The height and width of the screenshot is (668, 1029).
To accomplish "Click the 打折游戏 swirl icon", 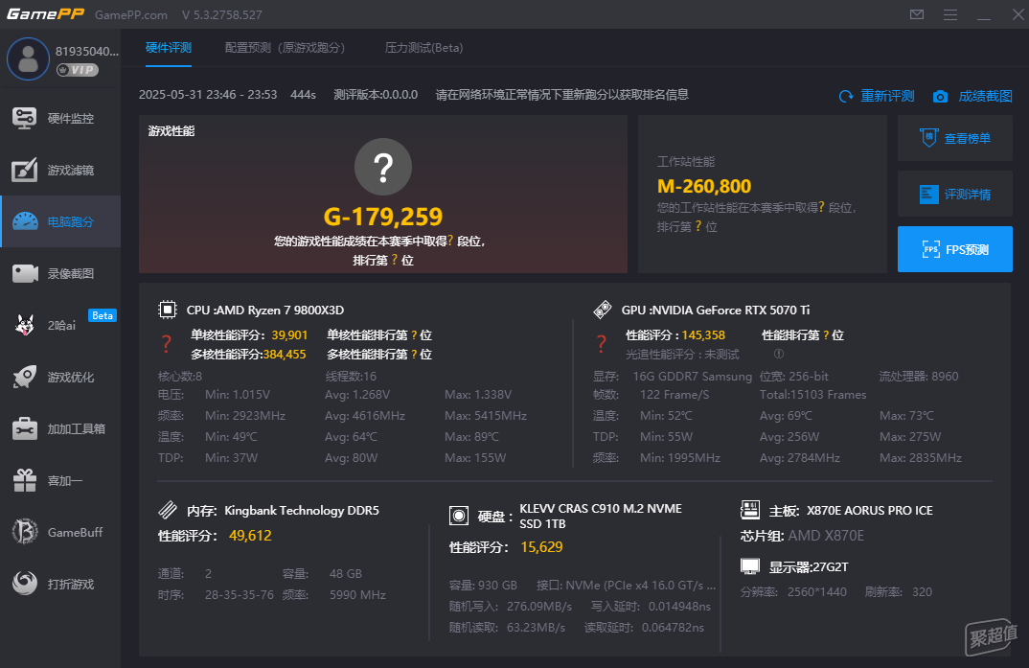I will (25, 584).
